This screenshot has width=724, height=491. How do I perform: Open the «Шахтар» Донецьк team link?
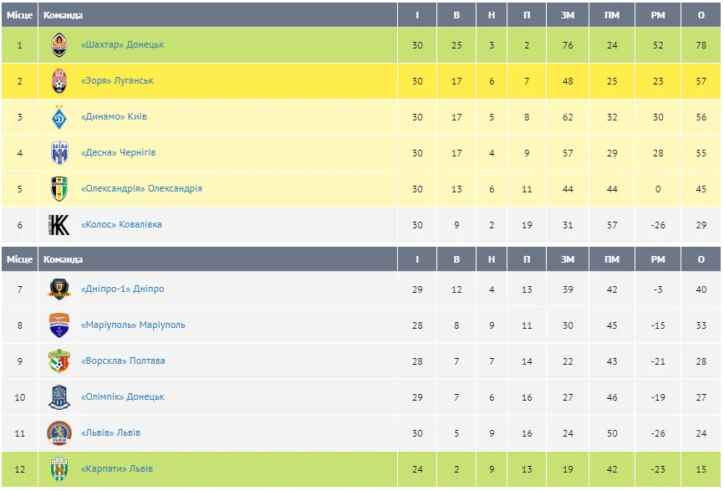click(x=122, y=45)
